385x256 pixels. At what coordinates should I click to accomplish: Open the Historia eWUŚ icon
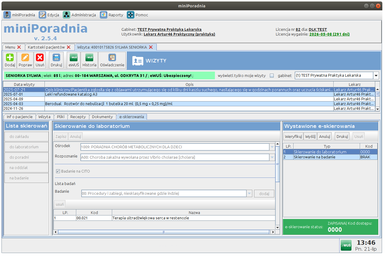tap(89, 58)
